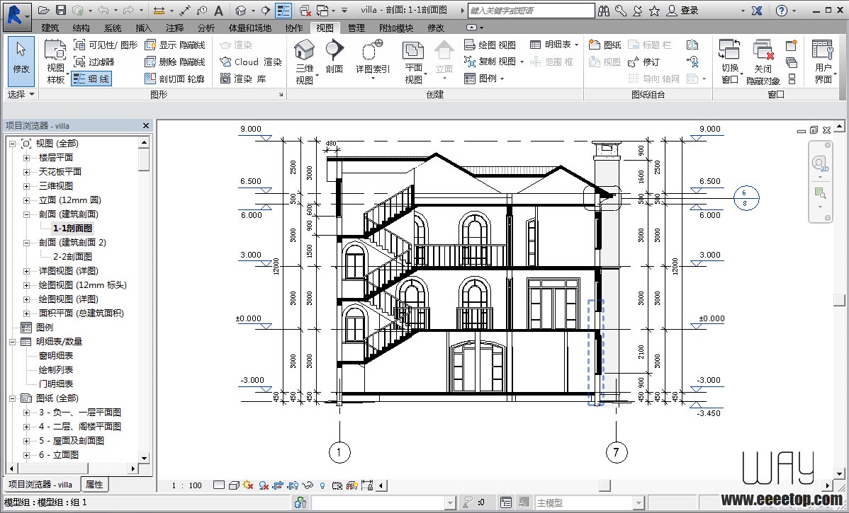Viewport: 849px width, 513px height.
Task: Select 2-2剖面图 in project browser
Action: pos(72,257)
